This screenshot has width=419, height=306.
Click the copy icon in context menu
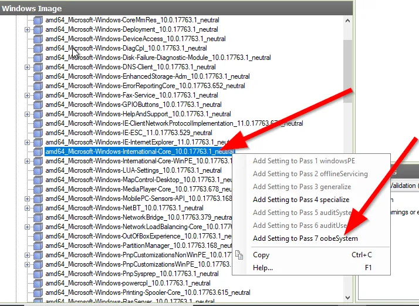[x=239, y=255]
